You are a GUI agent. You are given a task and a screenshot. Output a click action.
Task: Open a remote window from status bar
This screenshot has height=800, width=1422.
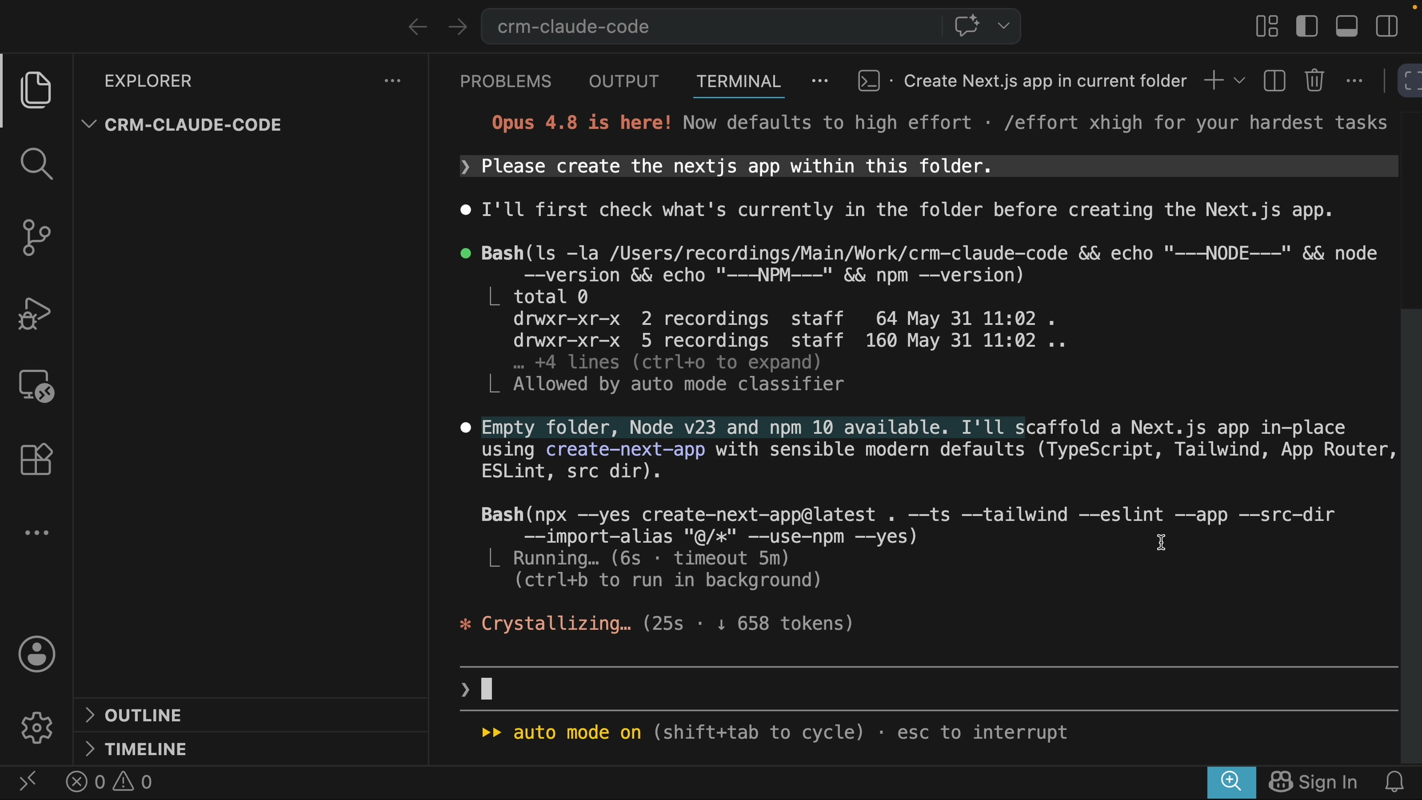28,782
